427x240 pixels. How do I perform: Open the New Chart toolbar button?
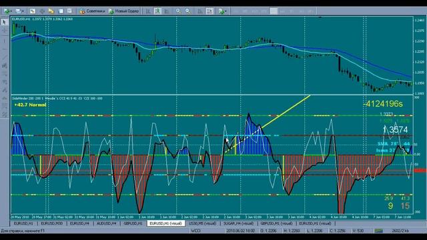coord(6,11)
